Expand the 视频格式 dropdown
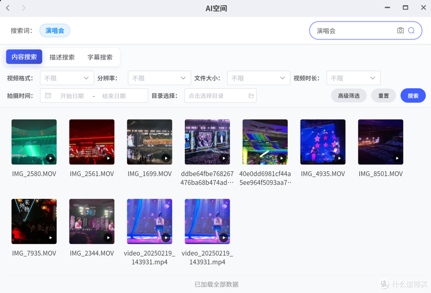Viewport: 431px width, 293px height. (67, 78)
